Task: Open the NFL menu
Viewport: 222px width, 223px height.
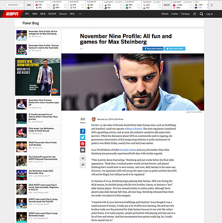Action: pos(27,14)
